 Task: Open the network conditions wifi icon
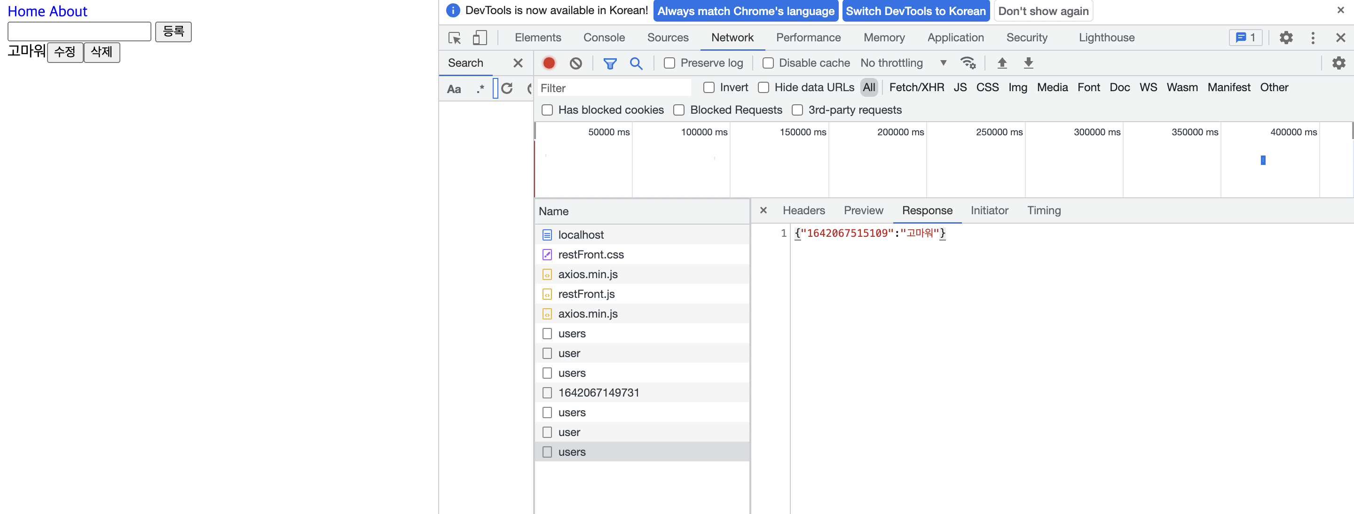[968, 63]
